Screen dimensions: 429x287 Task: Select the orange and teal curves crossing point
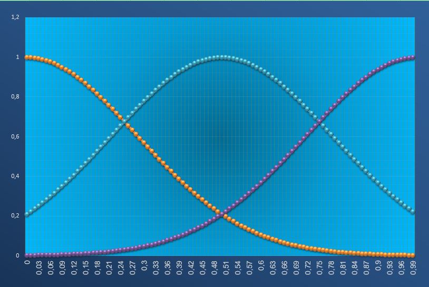[x=125, y=122]
